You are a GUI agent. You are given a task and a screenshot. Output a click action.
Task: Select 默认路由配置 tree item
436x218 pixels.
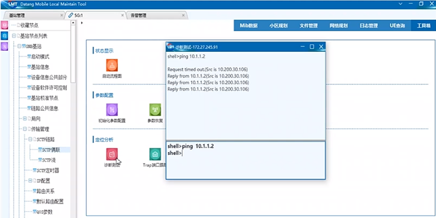coord(50,201)
